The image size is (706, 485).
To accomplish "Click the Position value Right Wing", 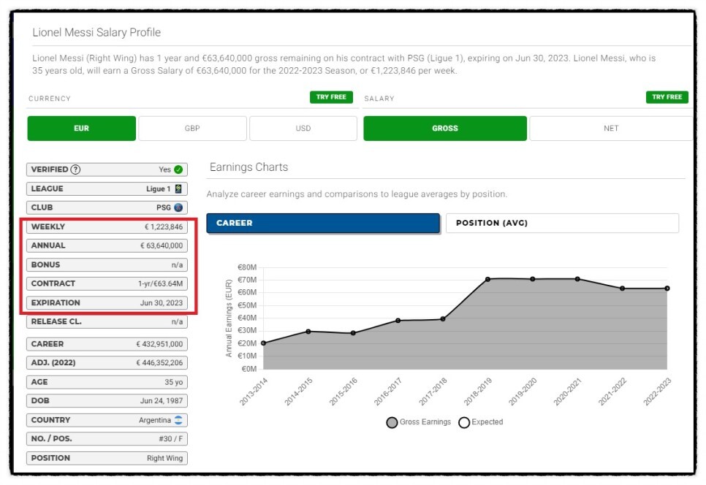I will 164,458.
